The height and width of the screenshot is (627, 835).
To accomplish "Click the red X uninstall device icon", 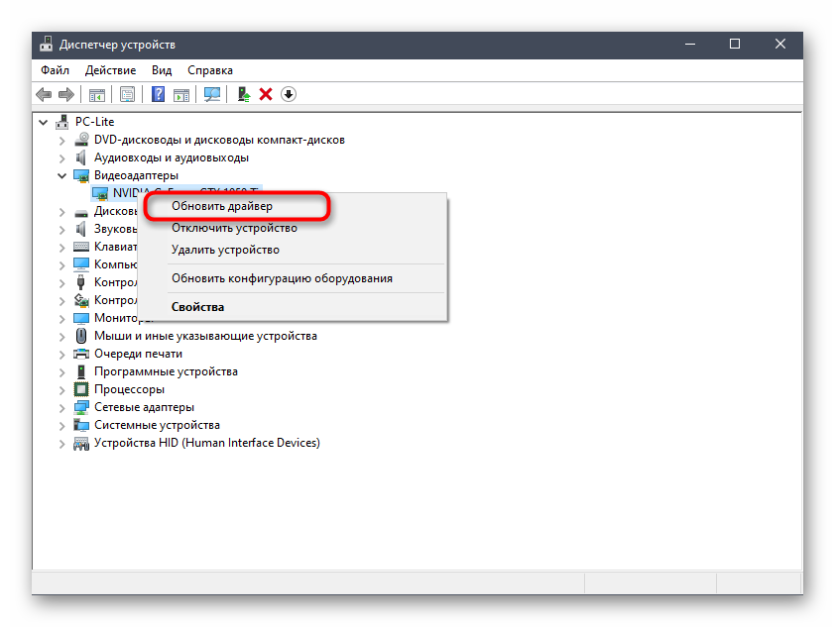I will click(266, 94).
